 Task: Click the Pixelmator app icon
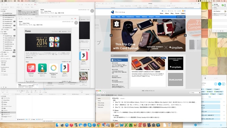[x=31, y=68]
